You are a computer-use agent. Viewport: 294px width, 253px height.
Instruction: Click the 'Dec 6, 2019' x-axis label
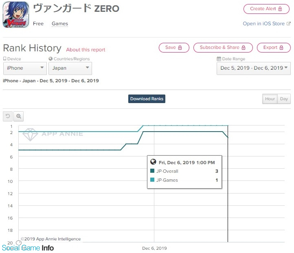154,248
